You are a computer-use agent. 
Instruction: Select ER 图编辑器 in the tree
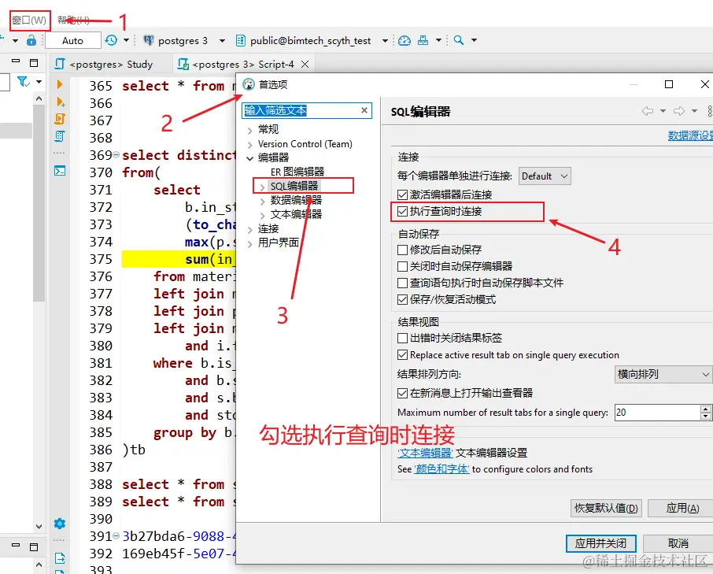tap(297, 172)
